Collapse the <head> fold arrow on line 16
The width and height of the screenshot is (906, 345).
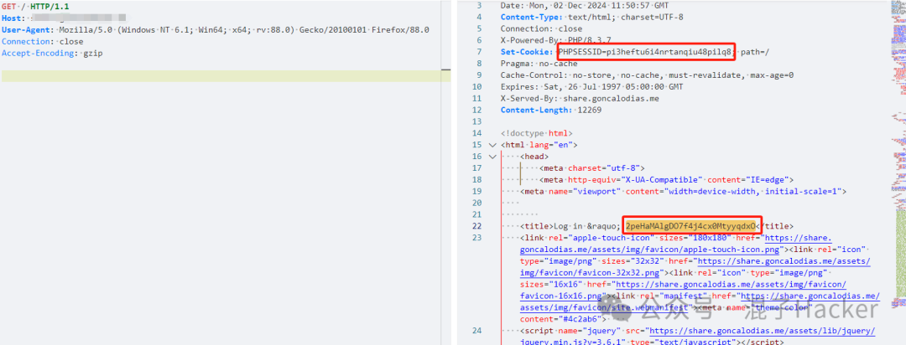click(492, 157)
